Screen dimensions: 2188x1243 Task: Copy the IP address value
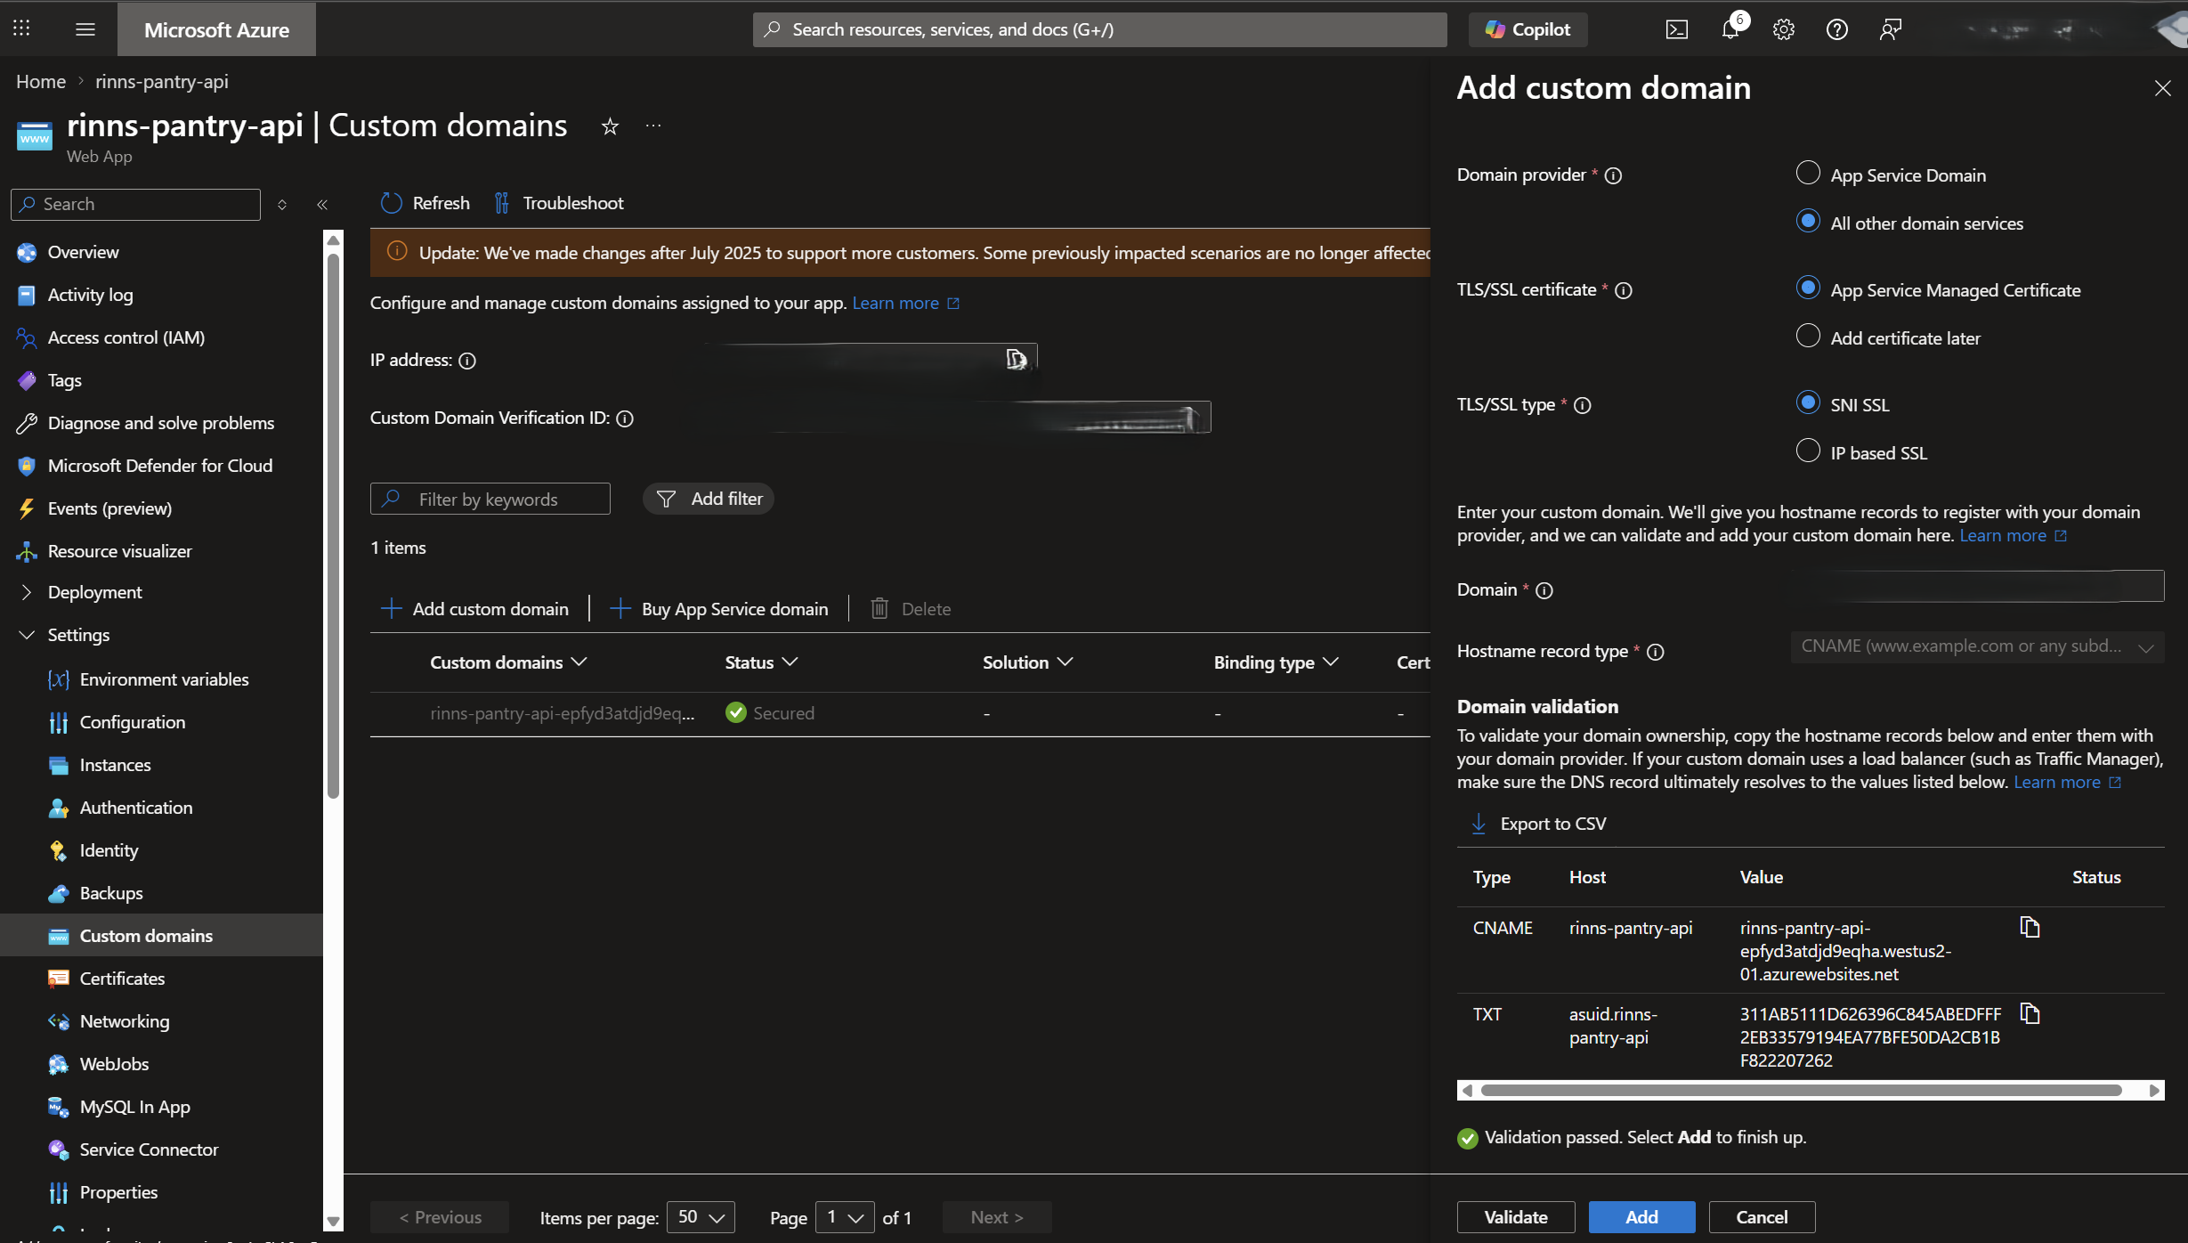coord(1016,359)
